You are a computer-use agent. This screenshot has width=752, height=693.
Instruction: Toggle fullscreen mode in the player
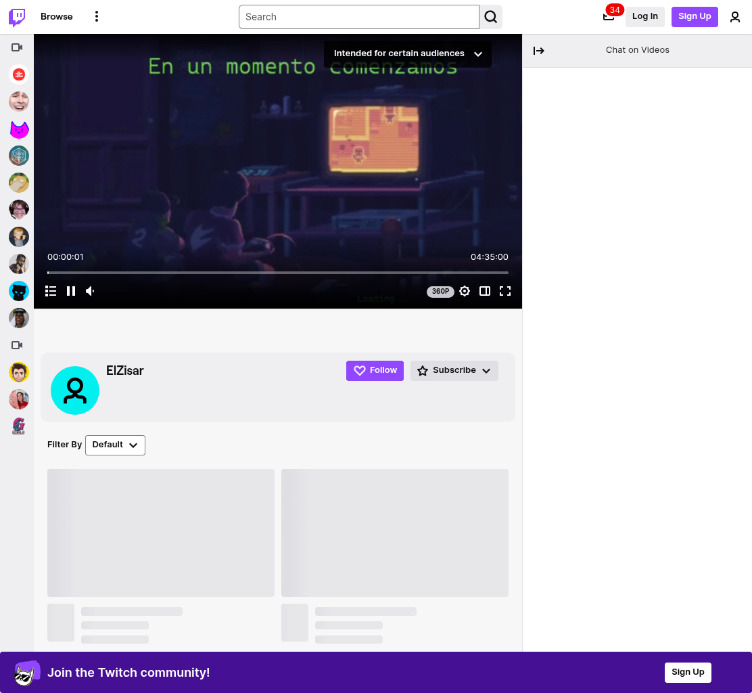click(505, 291)
